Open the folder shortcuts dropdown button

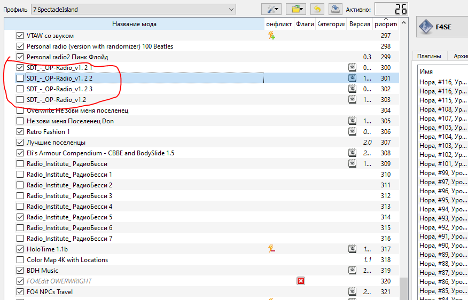pyautogui.click(x=295, y=9)
